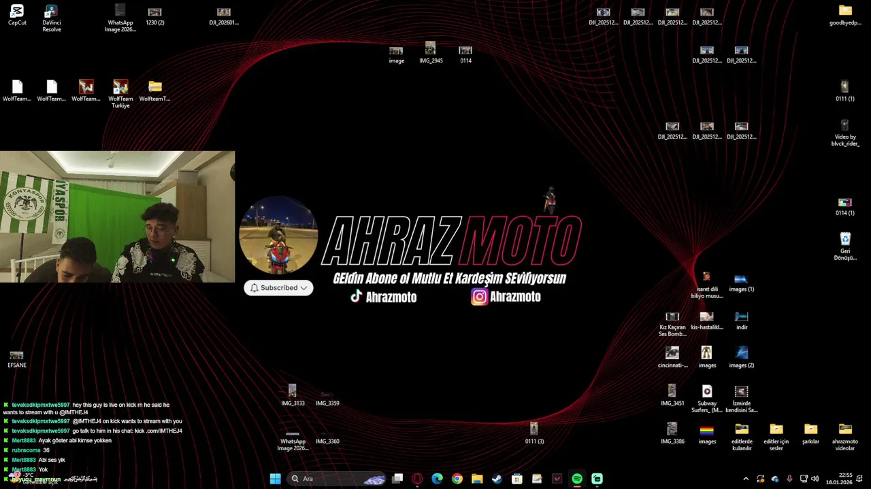Open the Subscribed notification dropdown
The image size is (871, 489).
278,288
